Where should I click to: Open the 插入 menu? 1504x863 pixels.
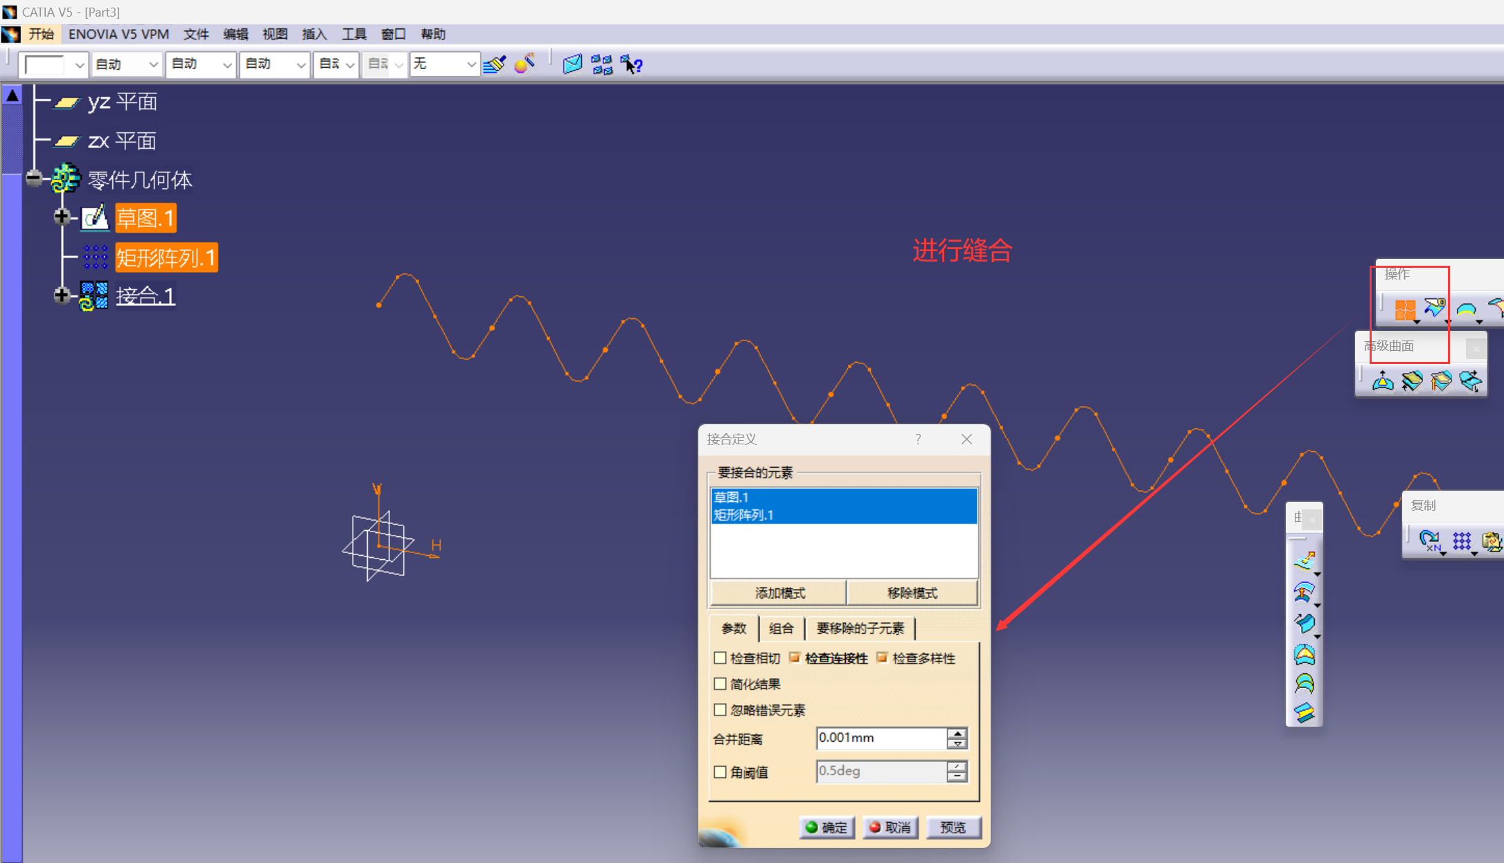(x=314, y=34)
